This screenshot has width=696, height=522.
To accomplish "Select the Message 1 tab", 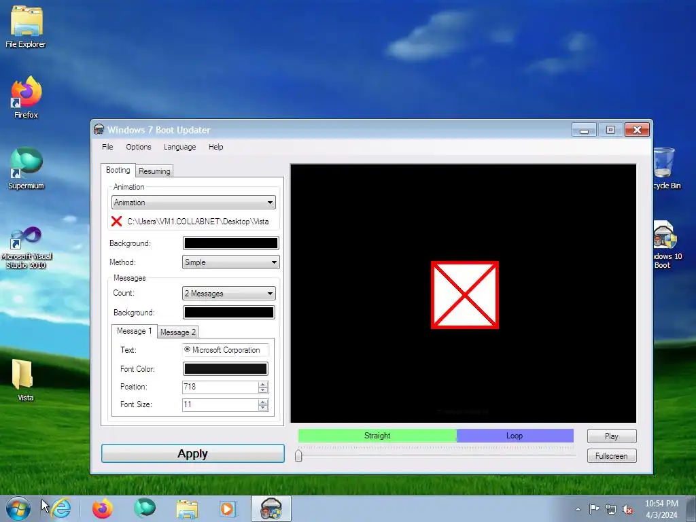I will pyautogui.click(x=134, y=331).
